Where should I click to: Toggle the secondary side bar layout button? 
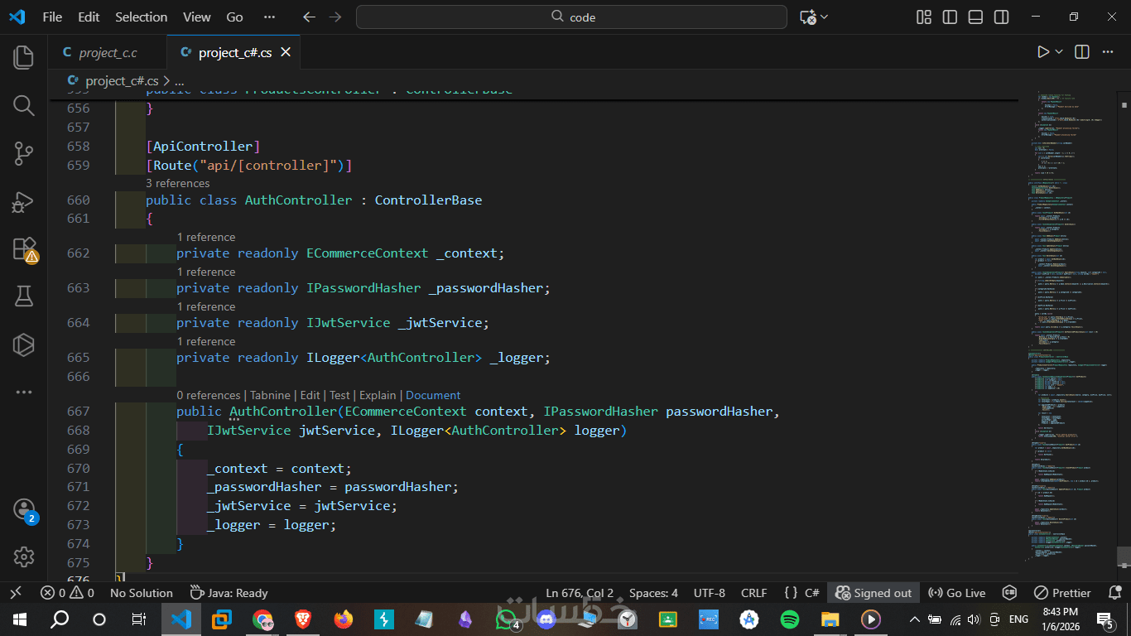pos(1001,17)
